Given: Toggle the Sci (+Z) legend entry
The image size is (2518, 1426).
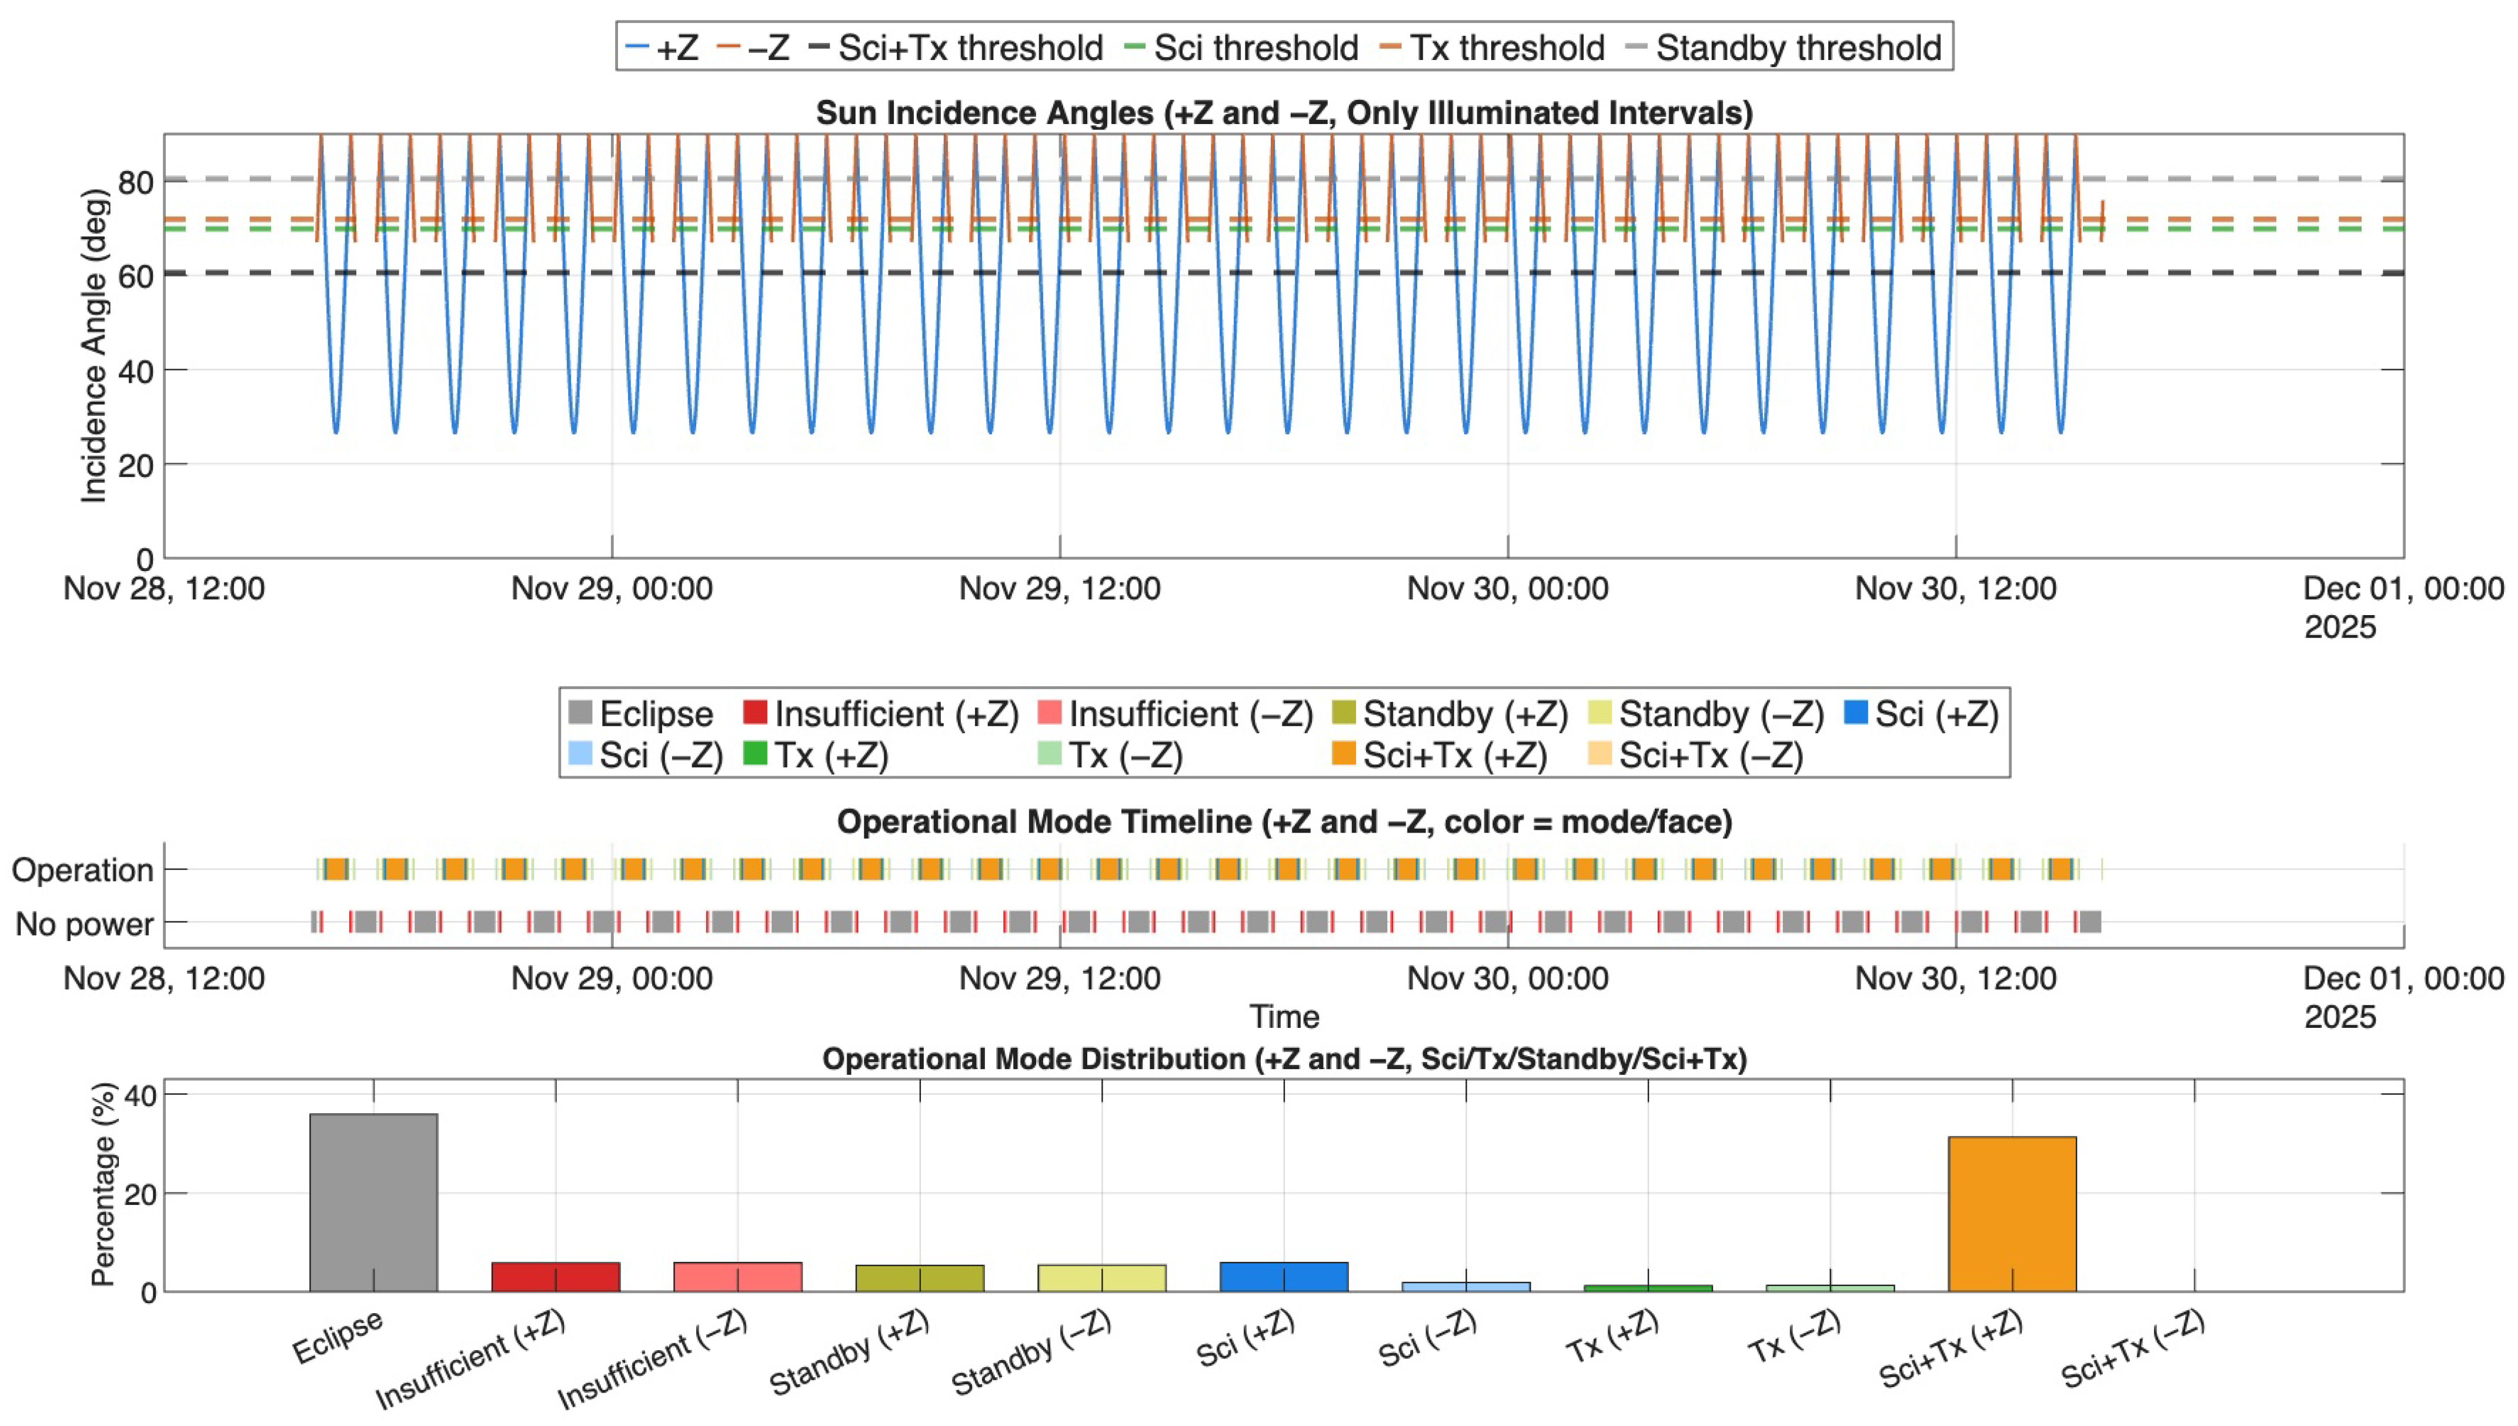Looking at the screenshot, I should click(x=1935, y=714).
